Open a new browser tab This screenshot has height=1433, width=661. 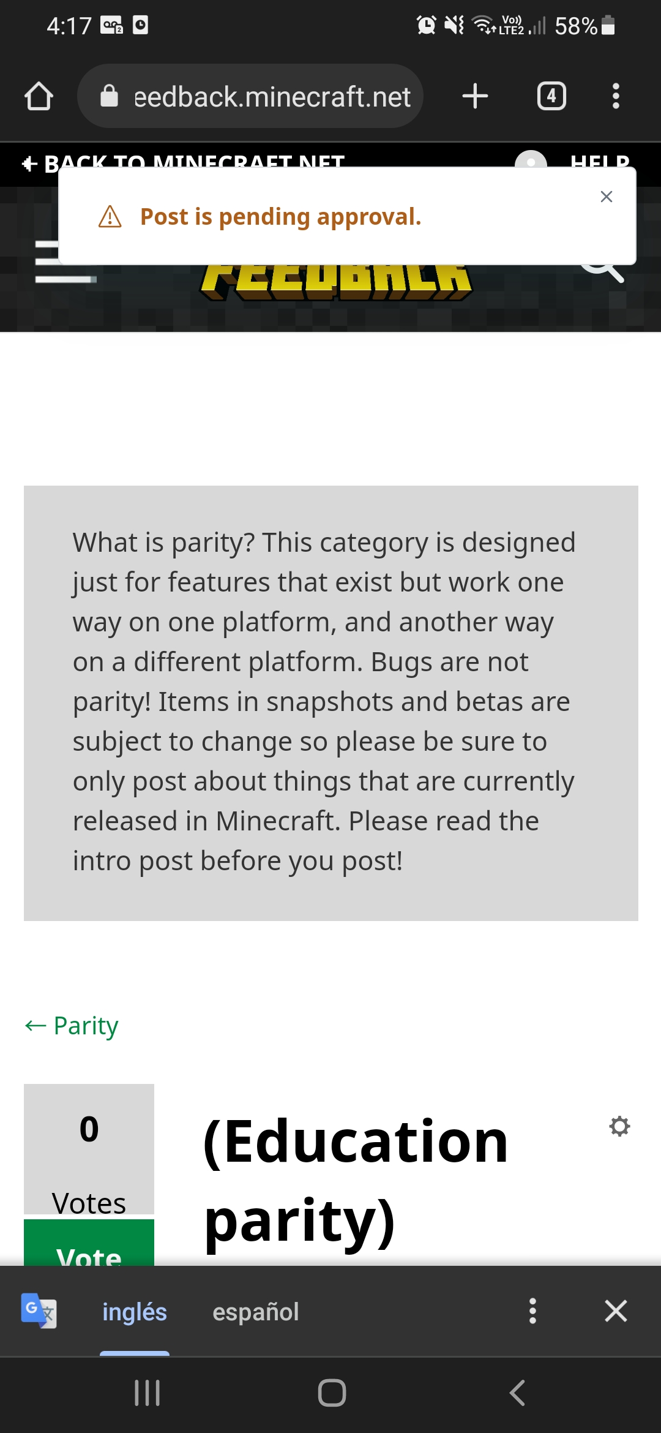pyautogui.click(x=475, y=96)
